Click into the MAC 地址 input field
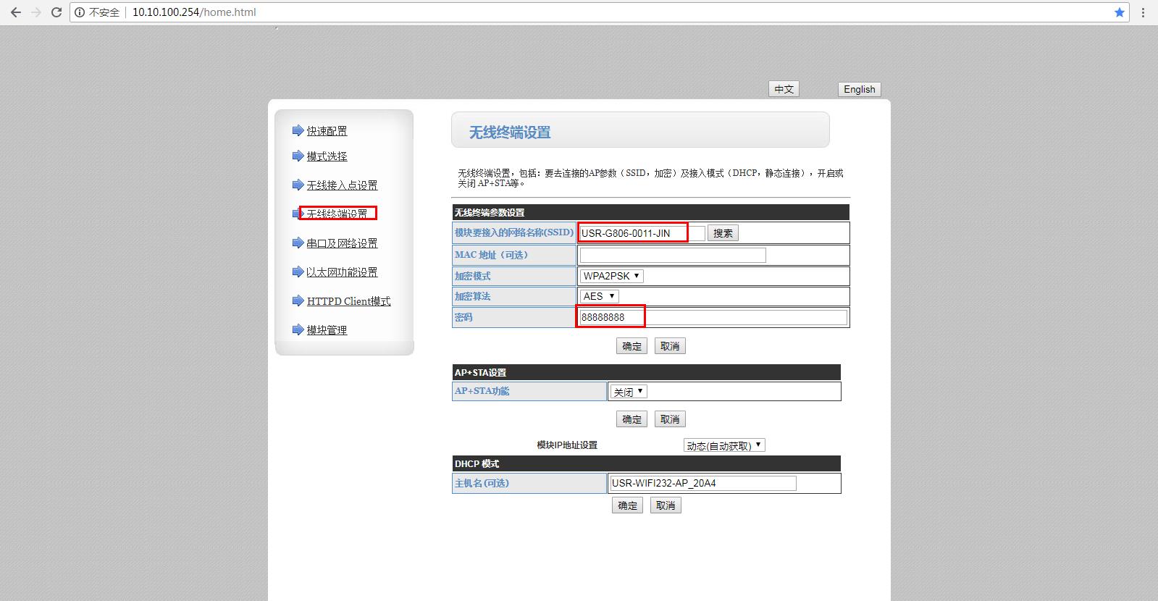 click(x=672, y=255)
